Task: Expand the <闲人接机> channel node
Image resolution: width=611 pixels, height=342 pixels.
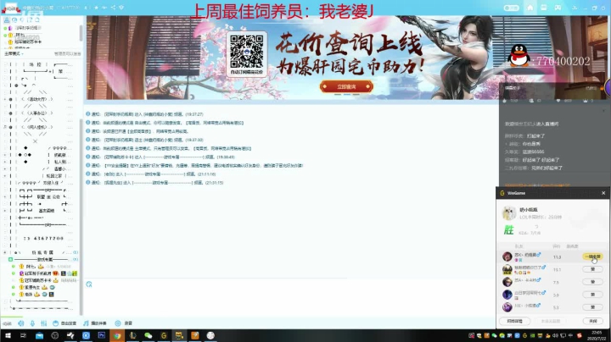Action: pyautogui.click(x=5, y=127)
